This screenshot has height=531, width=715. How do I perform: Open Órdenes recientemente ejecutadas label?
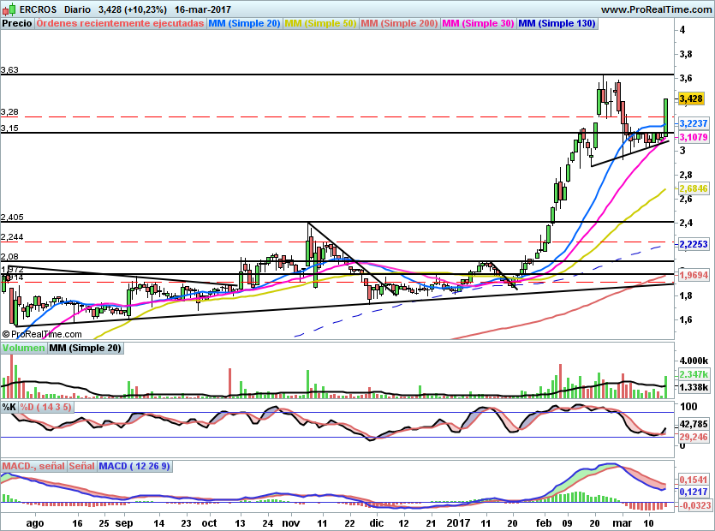point(120,24)
